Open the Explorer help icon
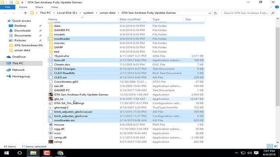This screenshot has height=157, width=280. tap(277, 7)
